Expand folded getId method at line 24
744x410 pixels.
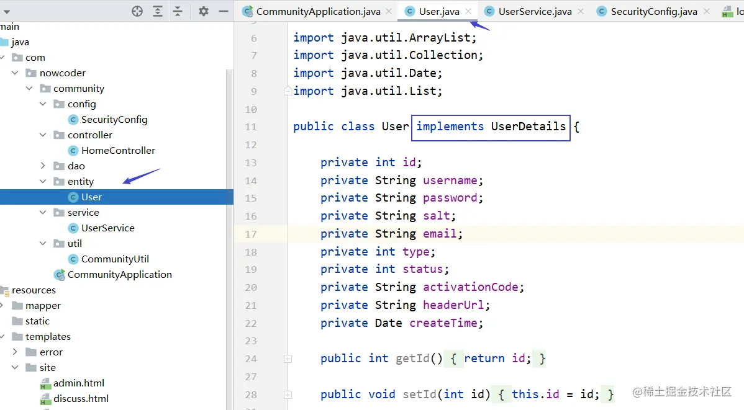(288, 359)
